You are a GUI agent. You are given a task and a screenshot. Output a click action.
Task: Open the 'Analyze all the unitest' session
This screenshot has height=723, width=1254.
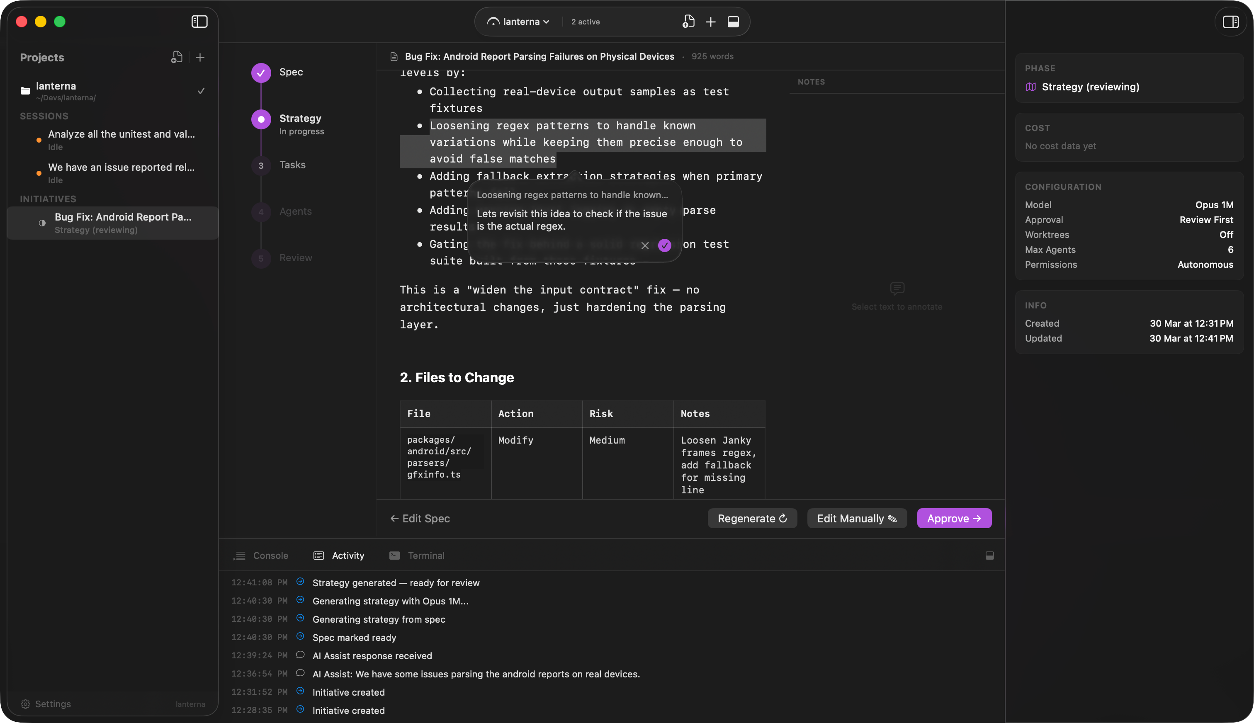[x=113, y=140]
